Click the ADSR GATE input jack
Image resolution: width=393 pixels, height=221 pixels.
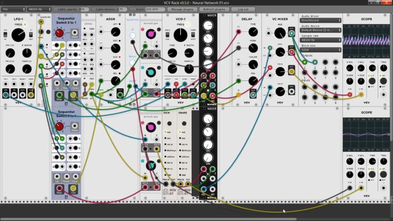tap(101, 95)
